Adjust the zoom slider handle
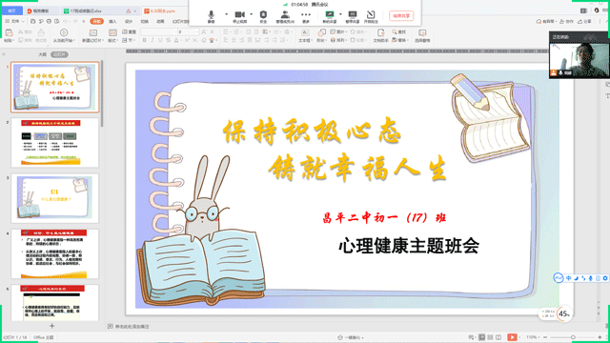 click(x=573, y=337)
